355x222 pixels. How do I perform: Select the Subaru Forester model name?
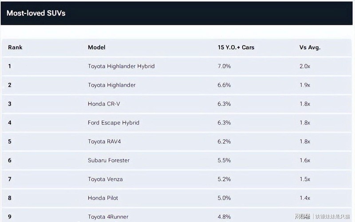[x=109, y=160]
